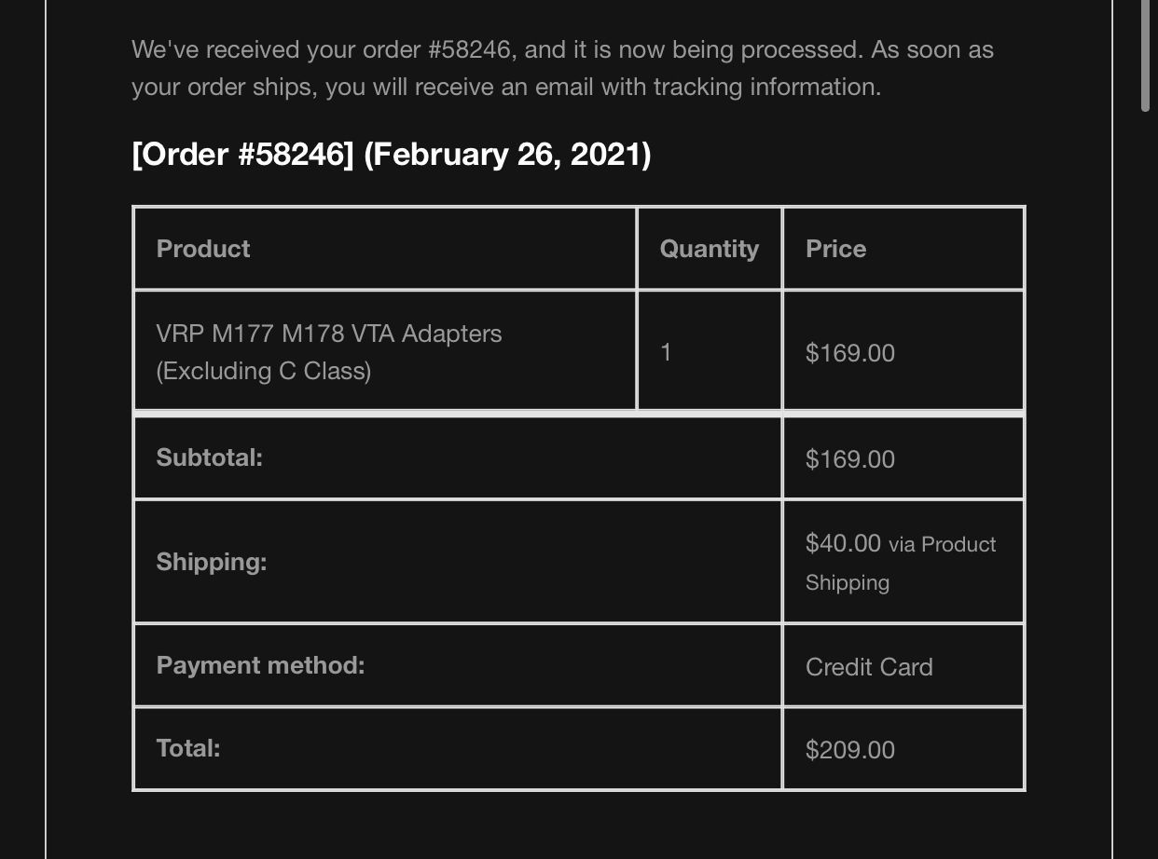Click the $40.00 shipping amount
Image resolution: width=1158 pixels, height=859 pixels.
tap(843, 543)
